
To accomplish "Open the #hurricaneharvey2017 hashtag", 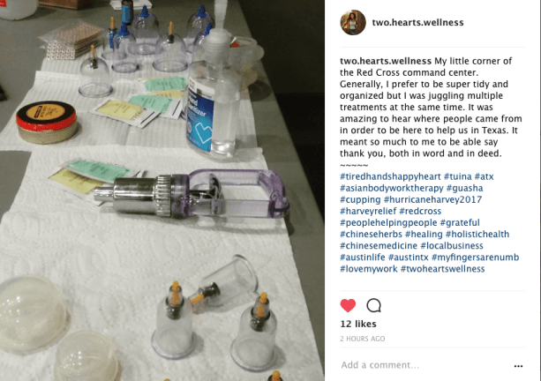I will pyautogui.click(x=432, y=199).
